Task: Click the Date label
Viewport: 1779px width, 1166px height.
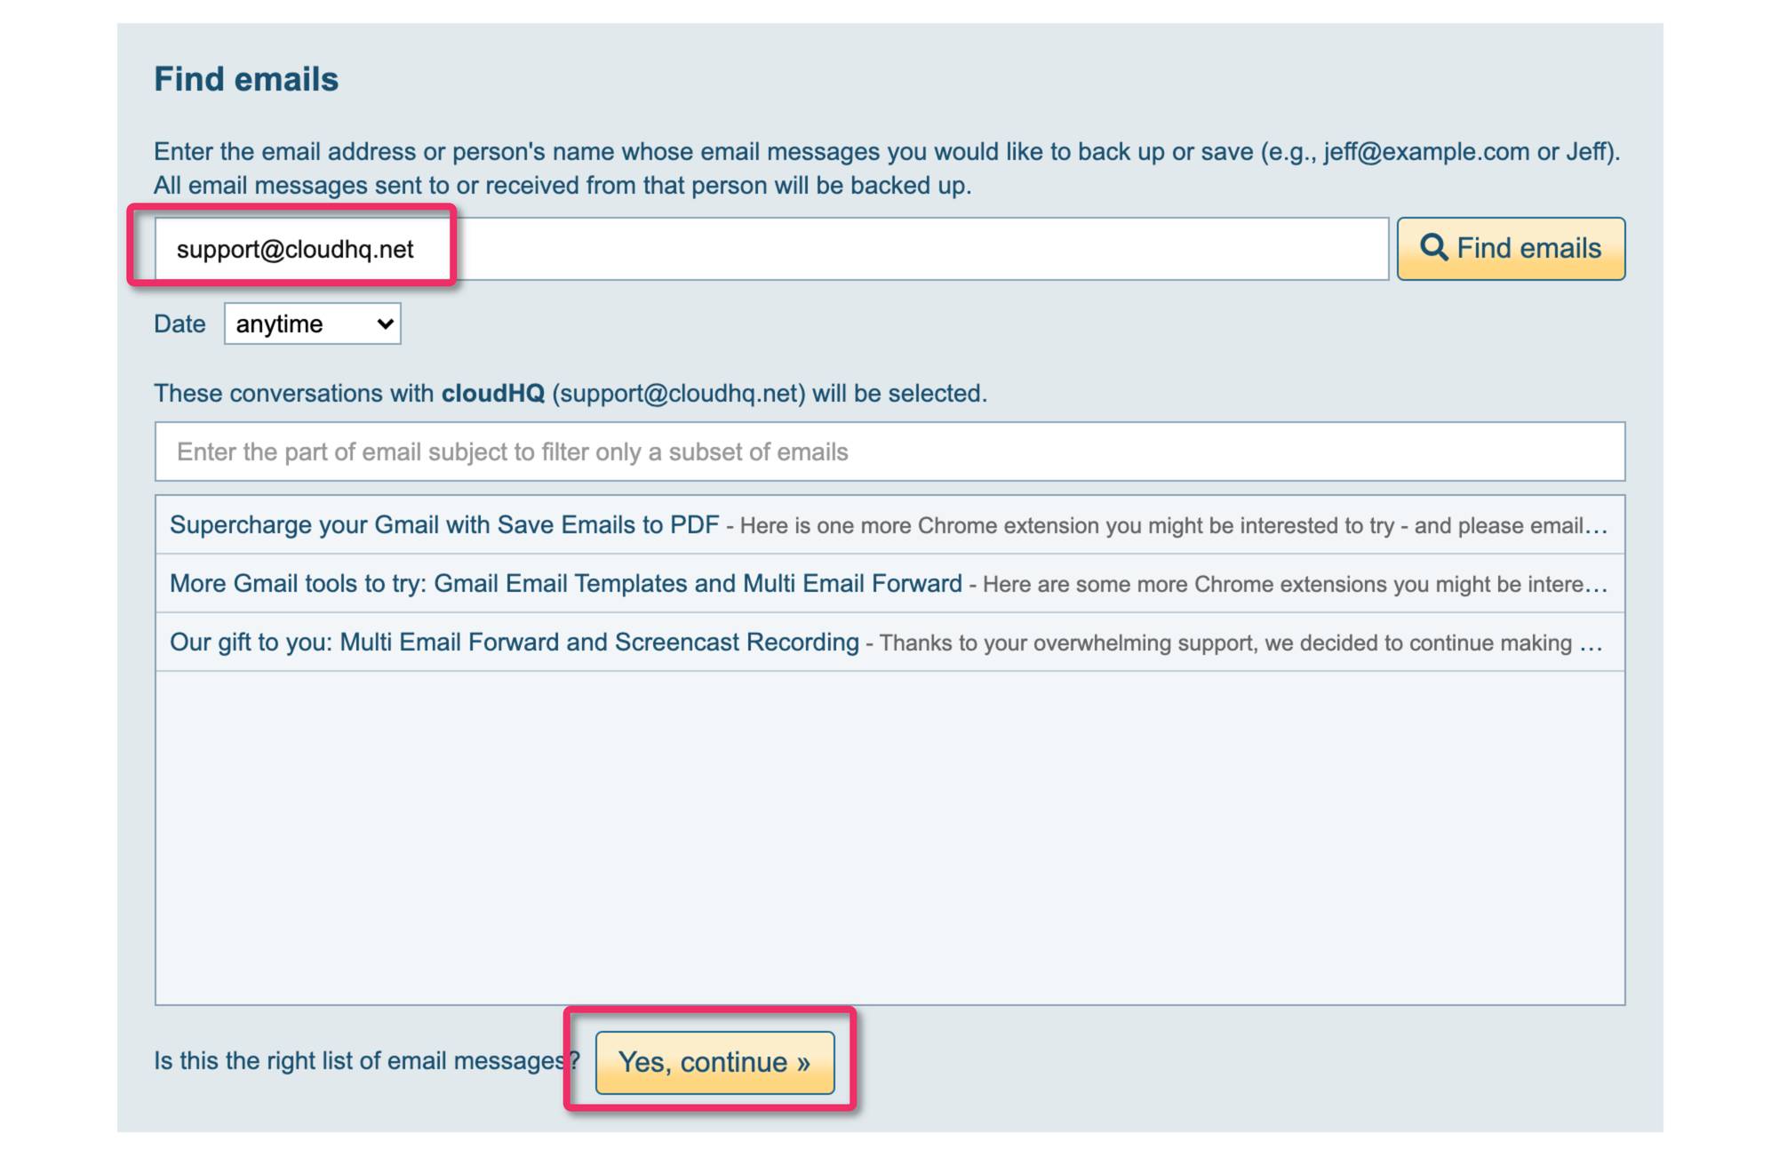Action: [x=179, y=323]
